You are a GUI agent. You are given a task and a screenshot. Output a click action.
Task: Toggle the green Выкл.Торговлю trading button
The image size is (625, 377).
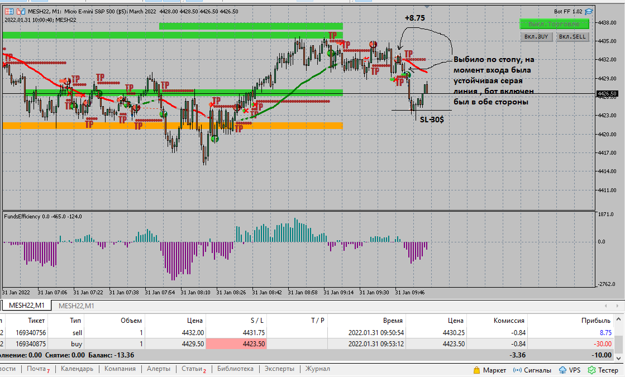tap(554, 25)
